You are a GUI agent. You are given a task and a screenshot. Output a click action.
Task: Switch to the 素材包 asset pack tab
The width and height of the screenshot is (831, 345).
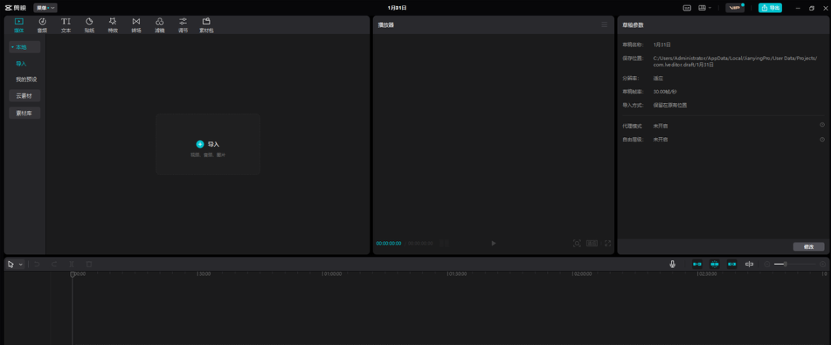[x=206, y=25]
